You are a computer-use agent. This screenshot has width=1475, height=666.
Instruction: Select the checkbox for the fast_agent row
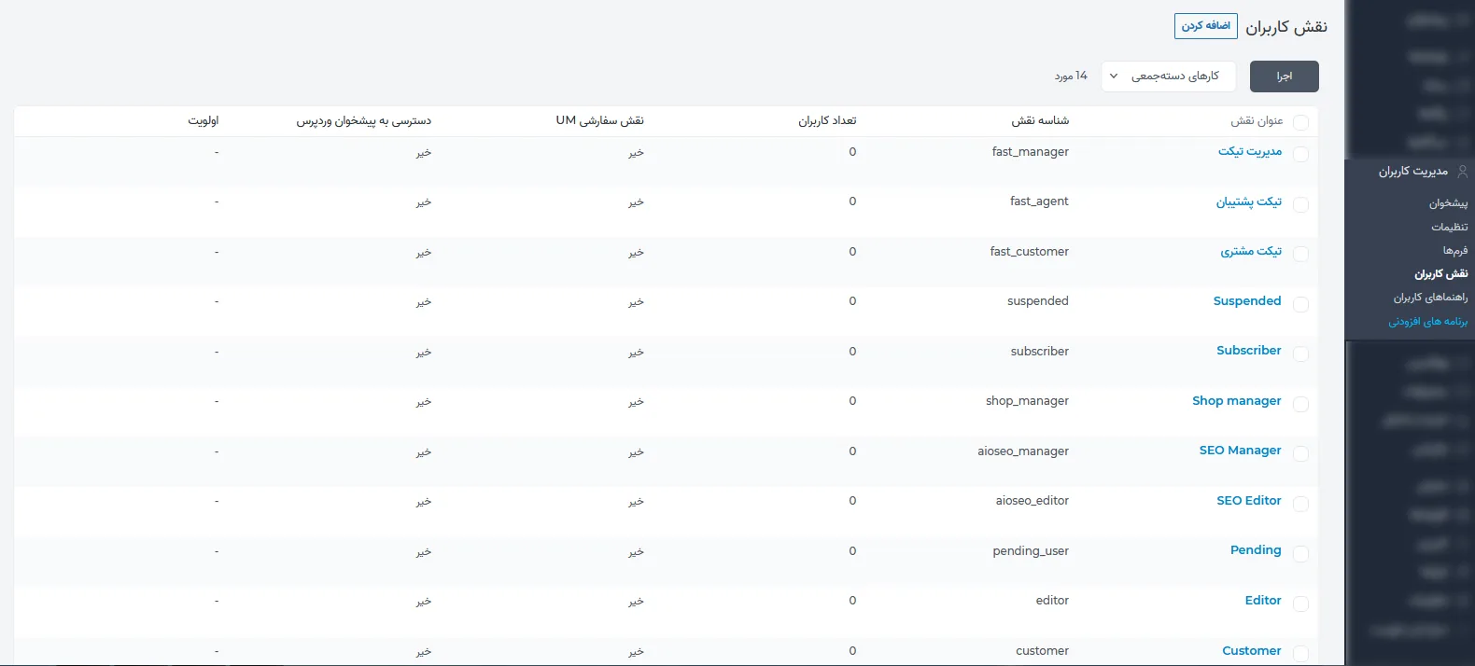pyautogui.click(x=1301, y=204)
